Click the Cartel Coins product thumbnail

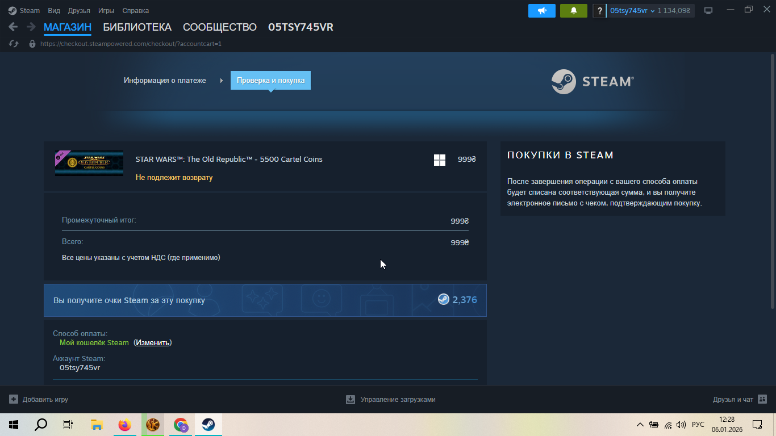tap(89, 163)
